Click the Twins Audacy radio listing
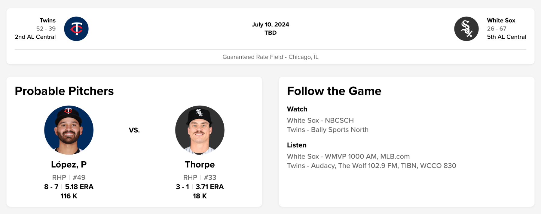Image resolution: width=541 pixels, height=214 pixels. [371, 166]
